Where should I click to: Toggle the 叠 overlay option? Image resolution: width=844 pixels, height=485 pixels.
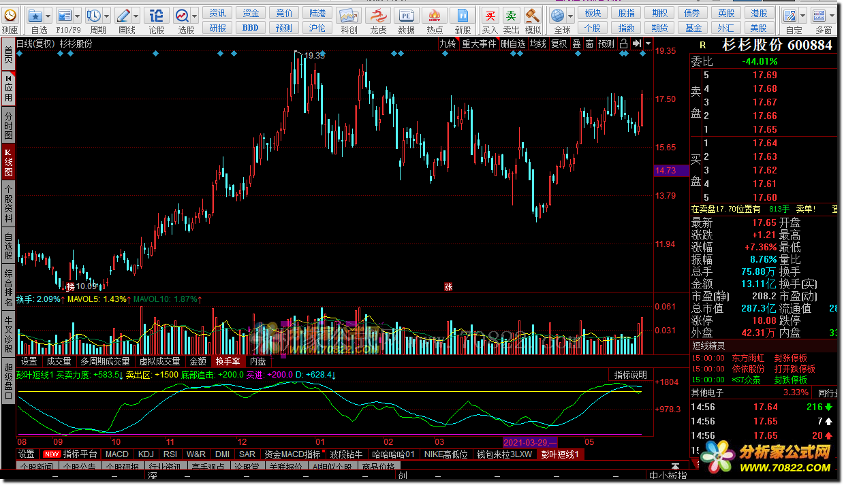tap(576, 44)
